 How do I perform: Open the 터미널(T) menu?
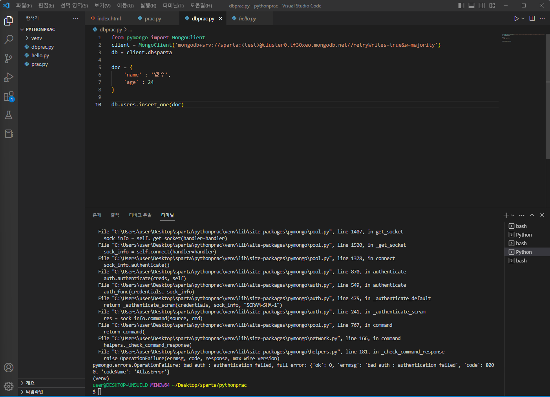tap(173, 5)
